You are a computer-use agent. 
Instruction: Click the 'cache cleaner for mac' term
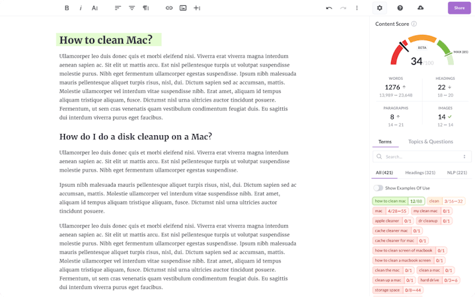pos(400,241)
